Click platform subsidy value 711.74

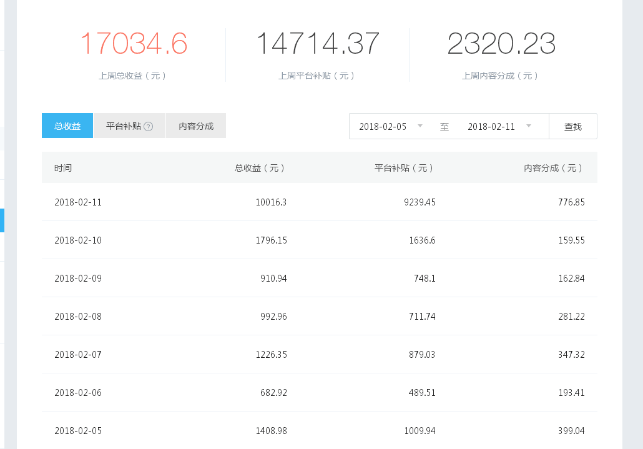pos(422,317)
